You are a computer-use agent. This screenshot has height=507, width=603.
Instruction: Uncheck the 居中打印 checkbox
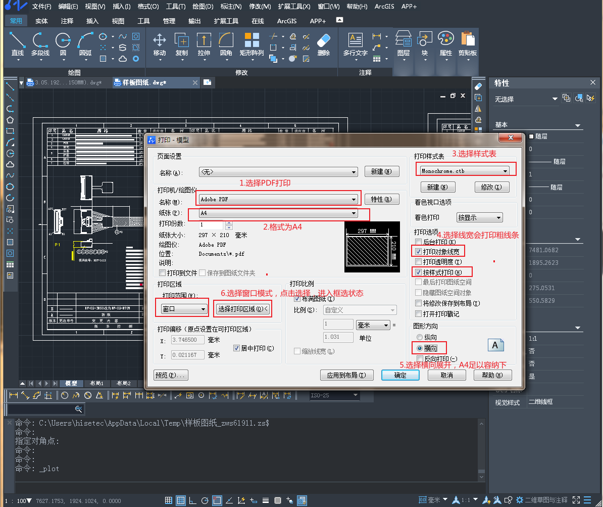pyautogui.click(x=237, y=348)
